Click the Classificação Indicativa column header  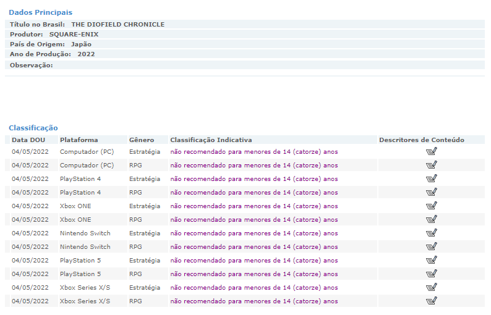[211, 140]
